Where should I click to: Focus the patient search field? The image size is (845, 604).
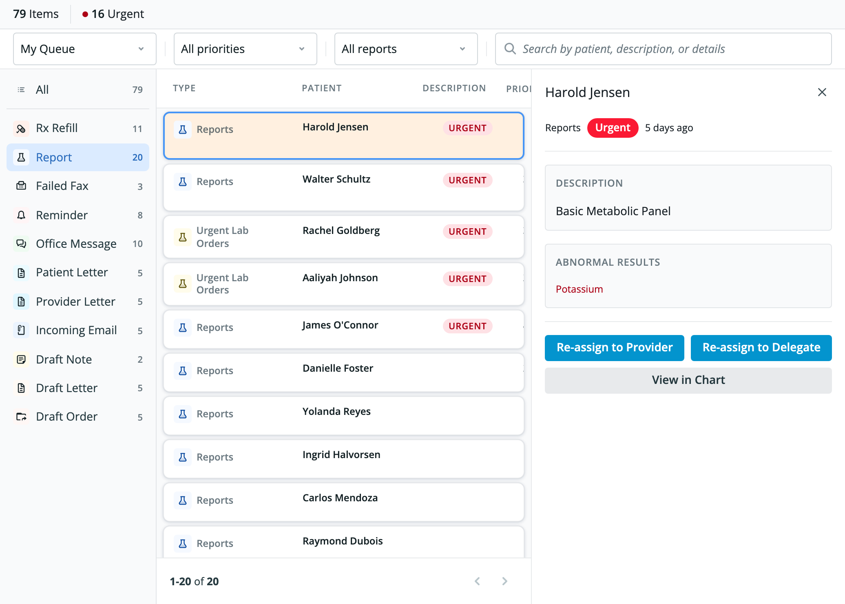(664, 49)
